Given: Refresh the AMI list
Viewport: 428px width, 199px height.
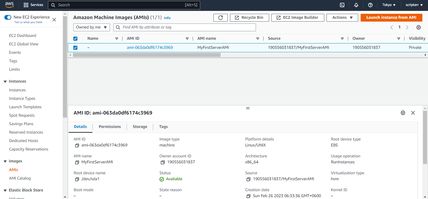Looking at the screenshot, I should tap(221, 18).
